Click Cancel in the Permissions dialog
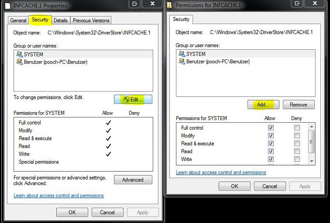Viewport: 330px width, 223px height. click(270, 186)
